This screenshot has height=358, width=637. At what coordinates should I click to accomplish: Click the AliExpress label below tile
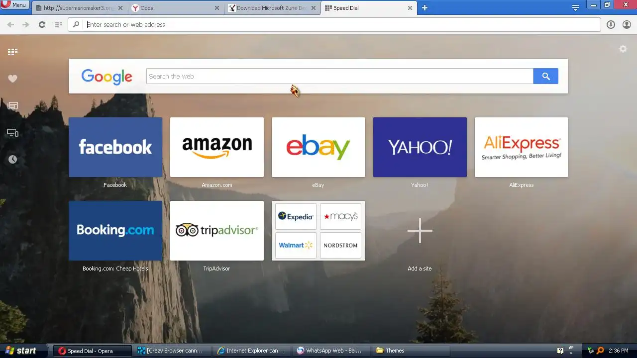tap(522, 185)
